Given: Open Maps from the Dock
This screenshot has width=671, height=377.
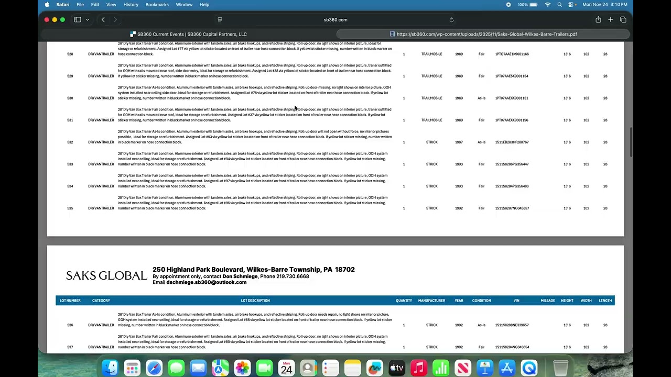Looking at the screenshot, I should coord(220,368).
